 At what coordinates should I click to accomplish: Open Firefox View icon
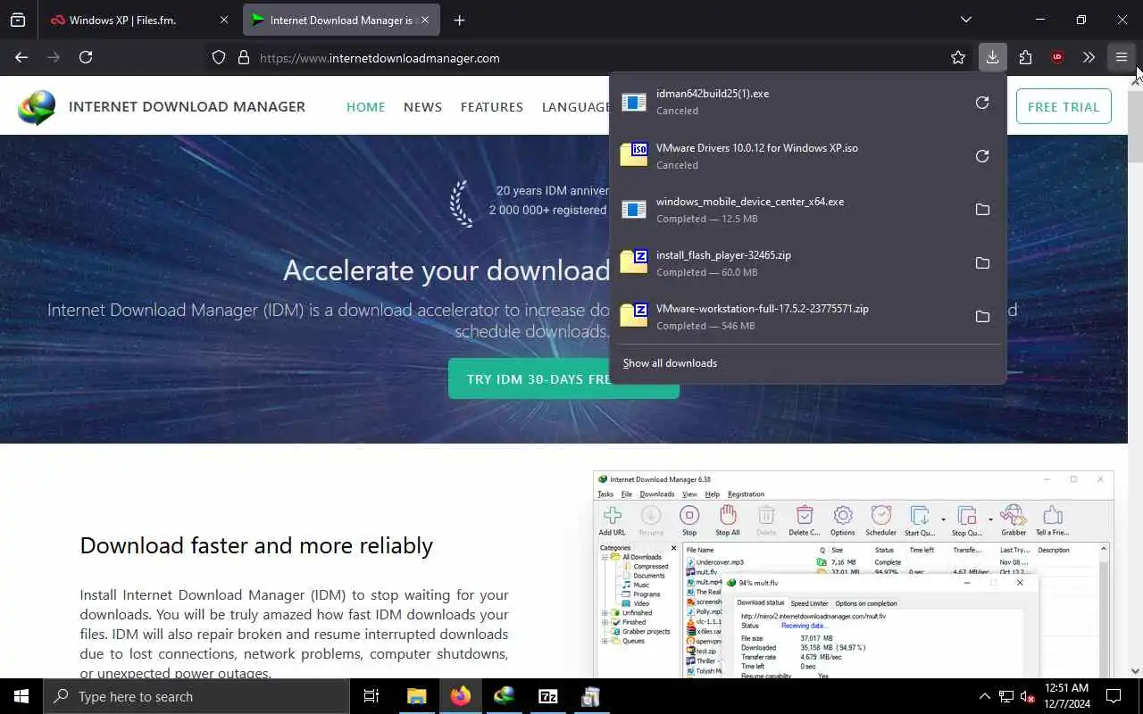pos(18,20)
